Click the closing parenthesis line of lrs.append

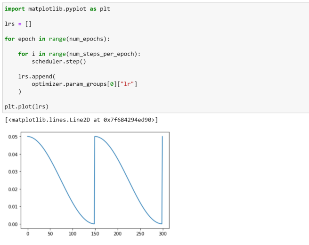tap(20, 92)
